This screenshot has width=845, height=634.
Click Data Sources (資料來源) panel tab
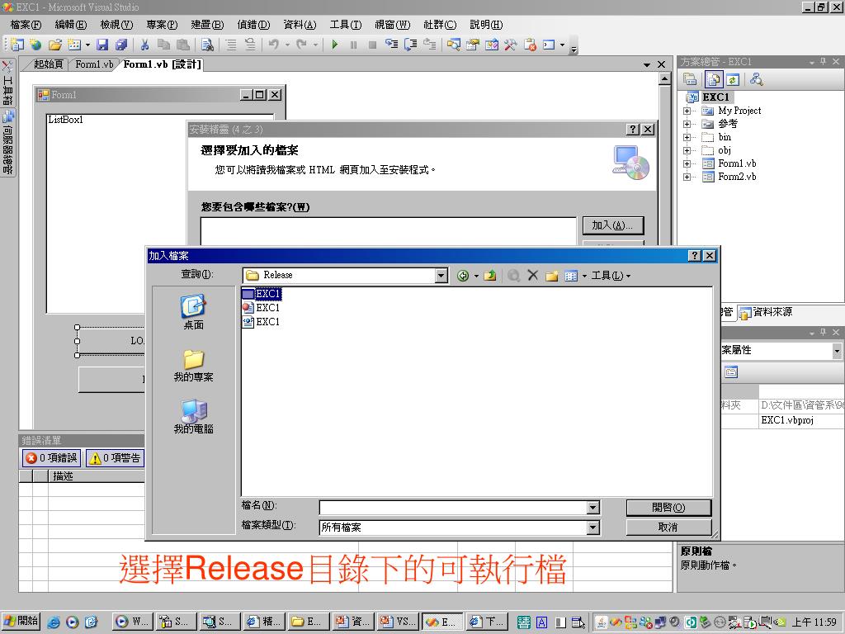point(767,312)
